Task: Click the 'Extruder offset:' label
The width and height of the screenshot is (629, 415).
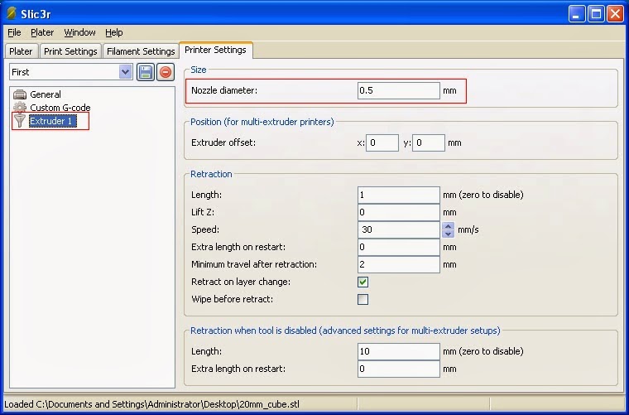Action: pyautogui.click(x=223, y=142)
